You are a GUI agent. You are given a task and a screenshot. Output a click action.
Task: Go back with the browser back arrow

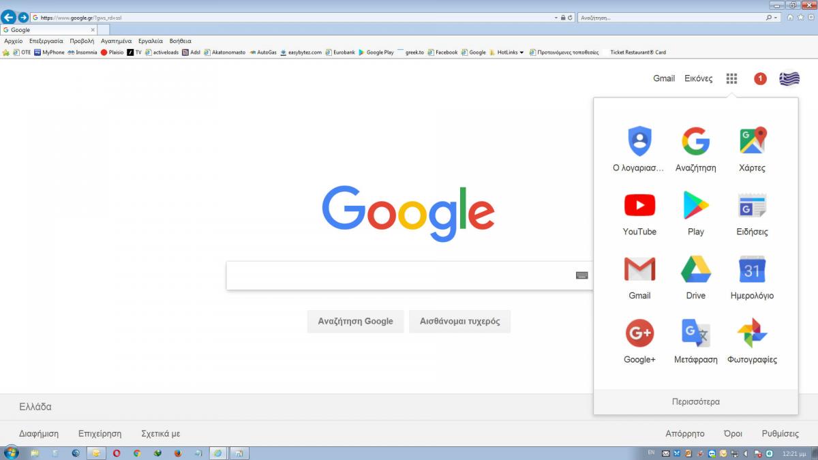pyautogui.click(x=9, y=17)
